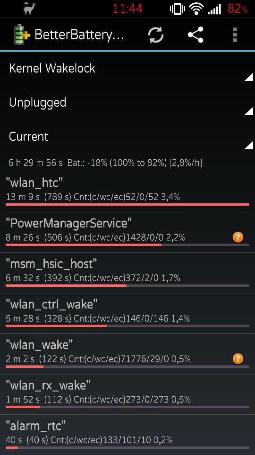
Task: Expand the Current spinner dropdown
Action: coord(127,136)
